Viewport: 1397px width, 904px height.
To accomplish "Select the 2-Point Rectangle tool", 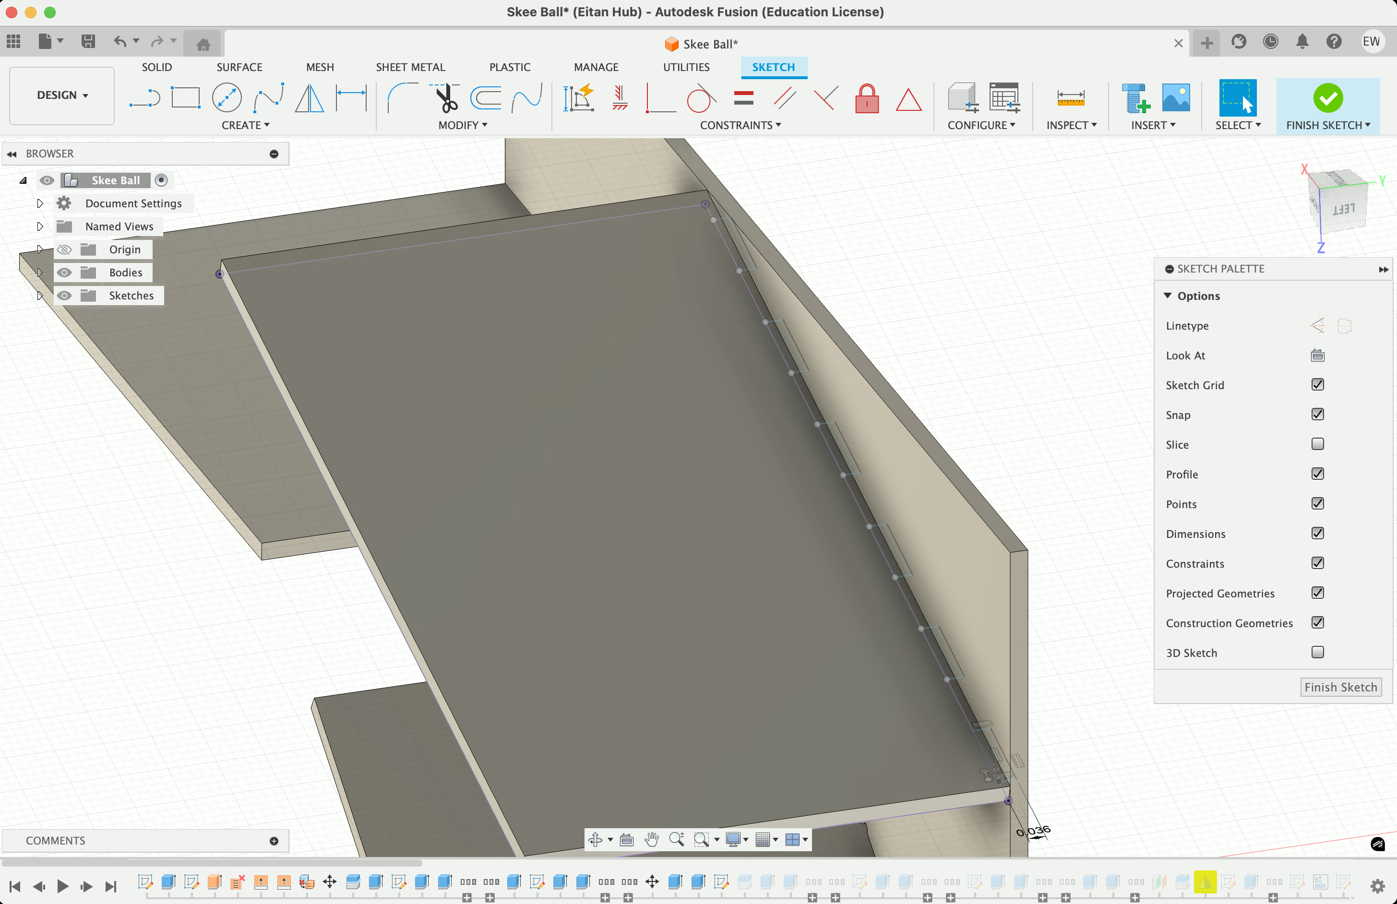I will pos(186,98).
